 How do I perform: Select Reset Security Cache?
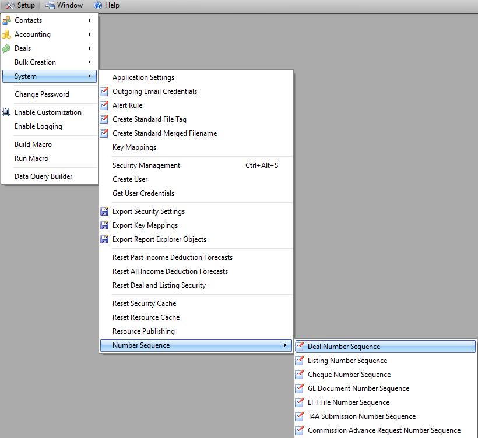(144, 303)
